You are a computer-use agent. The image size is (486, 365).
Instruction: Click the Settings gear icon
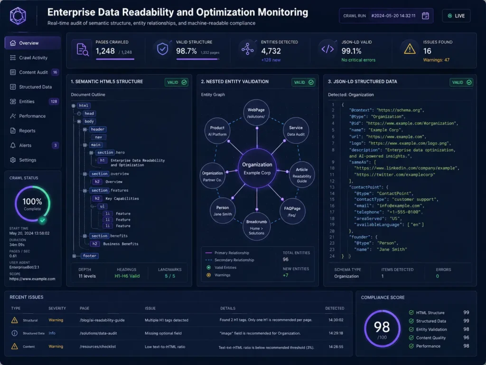coord(13,160)
